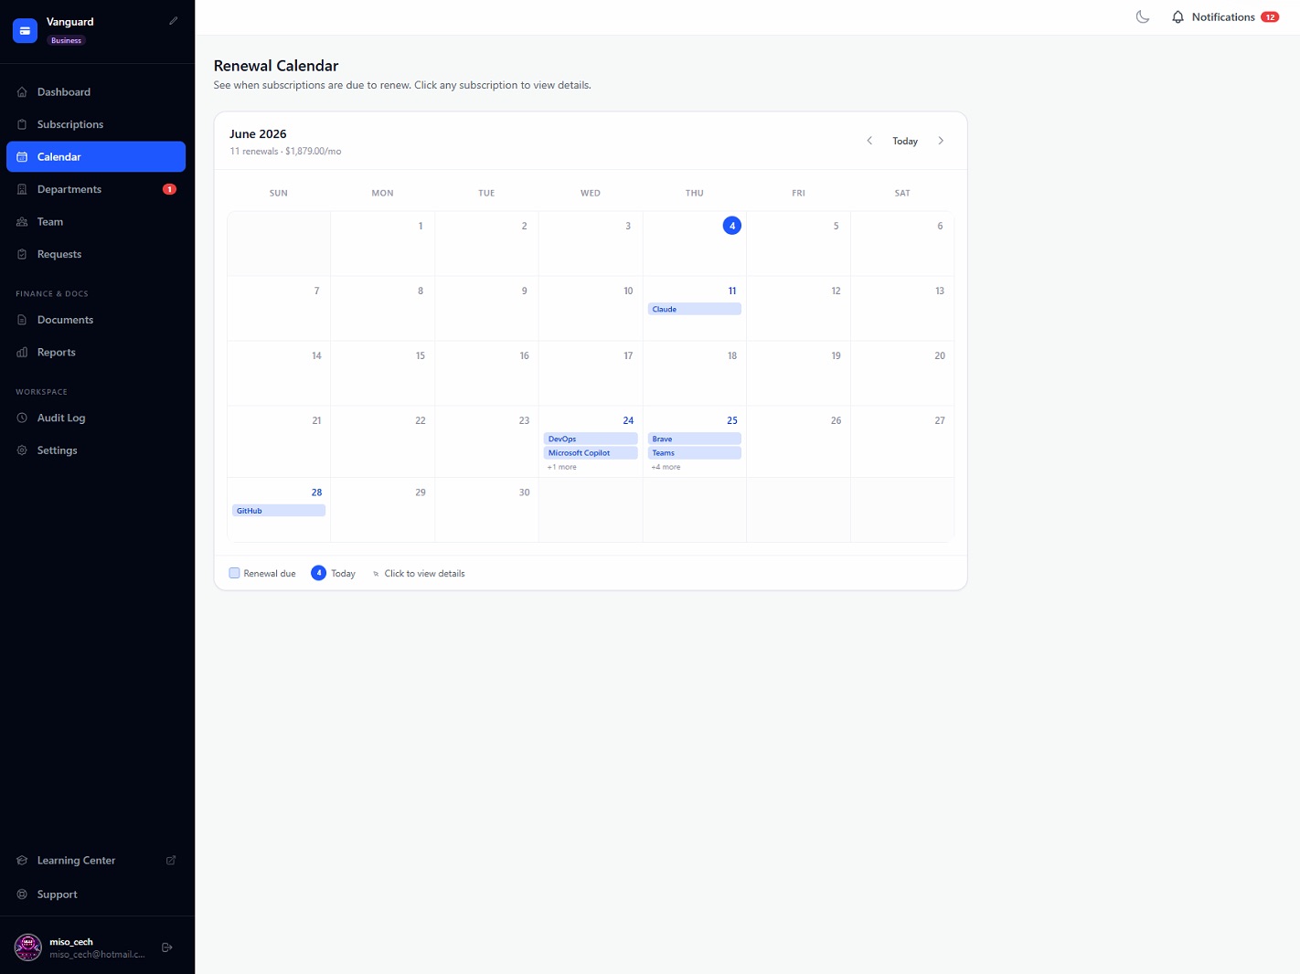Open the Support page link
The height and width of the screenshot is (974, 1300).
tap(96, 895)
